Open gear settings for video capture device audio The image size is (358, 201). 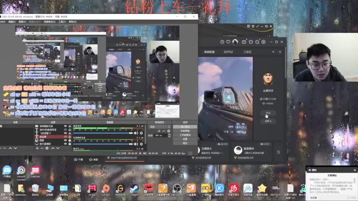[141, 144]
